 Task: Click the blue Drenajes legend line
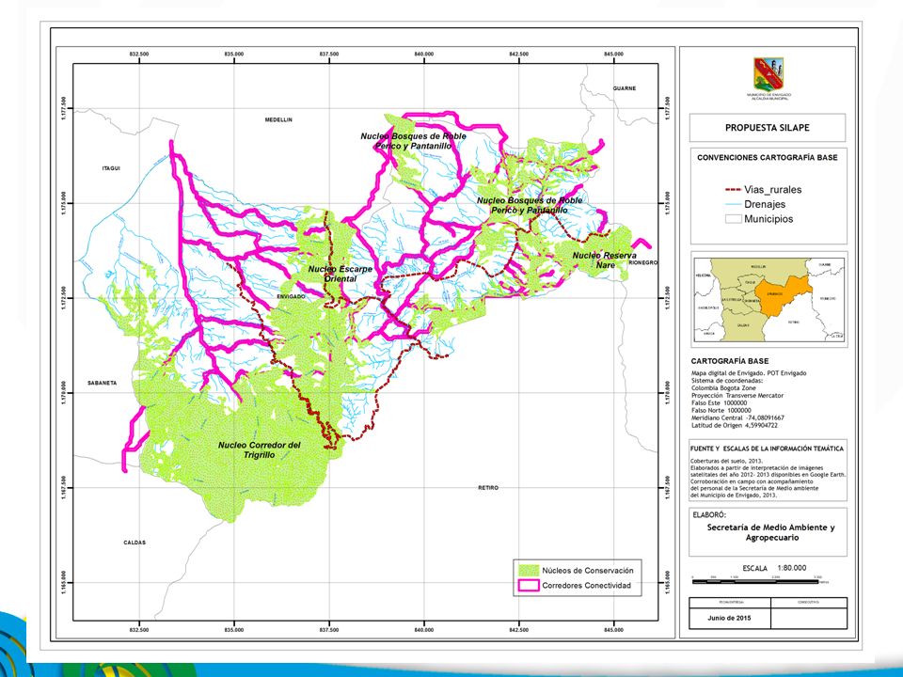pyautogui.click(x=732, y=204)
